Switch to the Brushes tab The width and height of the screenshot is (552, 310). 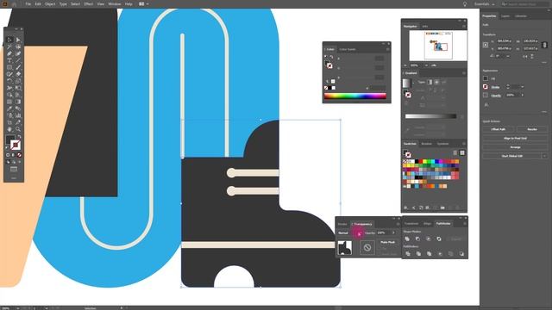[426, 144]
